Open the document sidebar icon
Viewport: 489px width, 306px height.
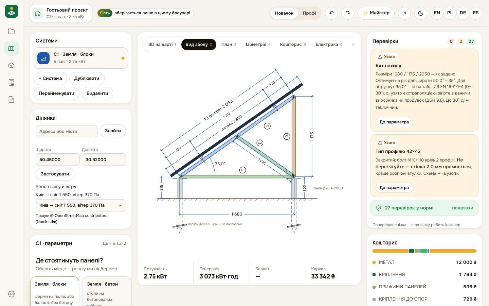pos(11,99)
